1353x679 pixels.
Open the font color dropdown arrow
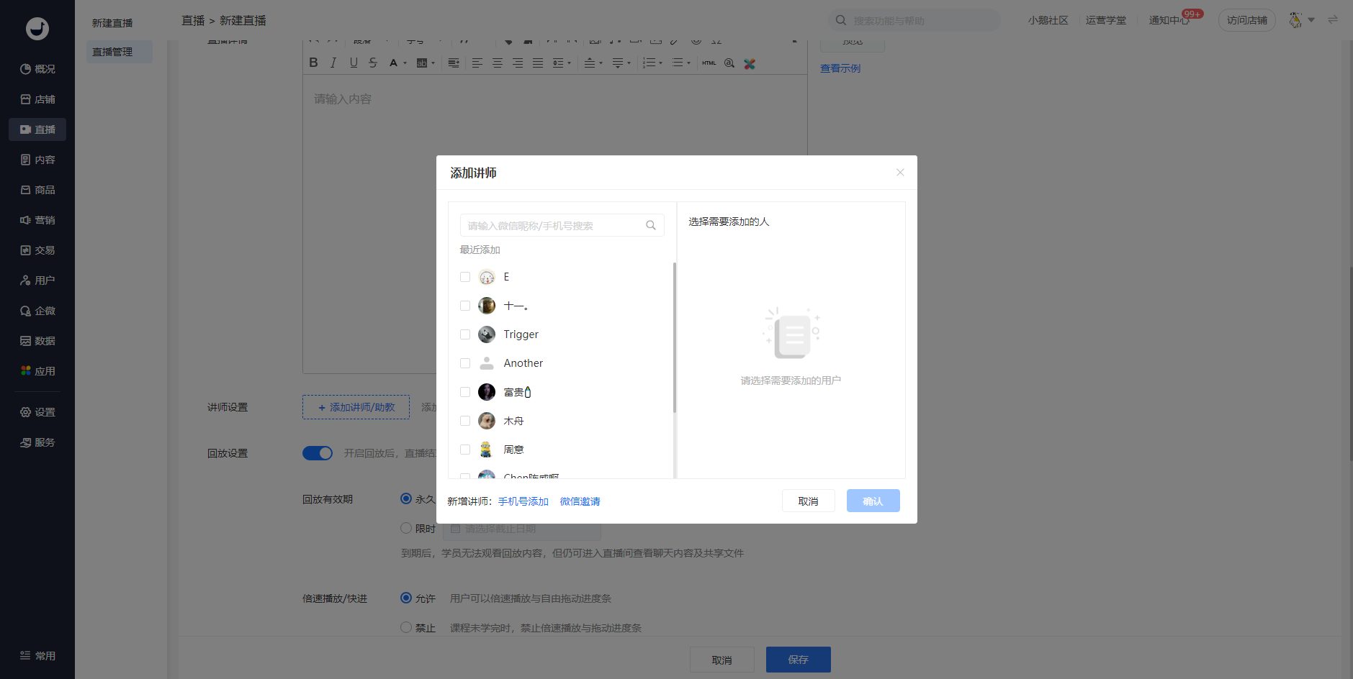tap(405, 63)
